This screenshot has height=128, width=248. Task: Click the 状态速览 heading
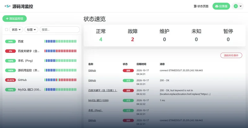pos(95,19)
